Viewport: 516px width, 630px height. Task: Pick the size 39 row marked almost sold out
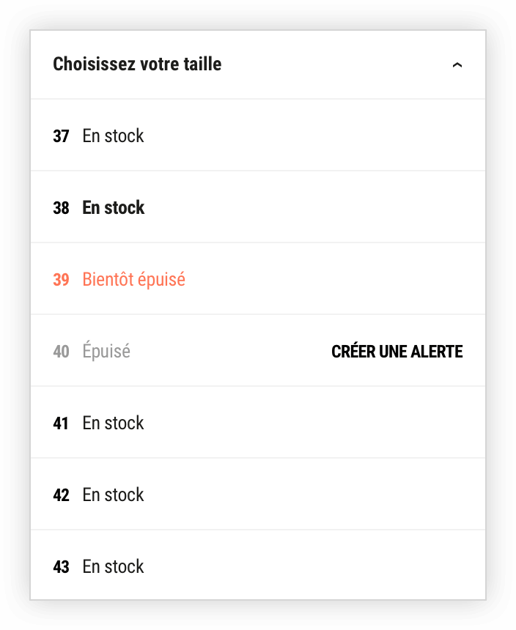pos(258,279)
